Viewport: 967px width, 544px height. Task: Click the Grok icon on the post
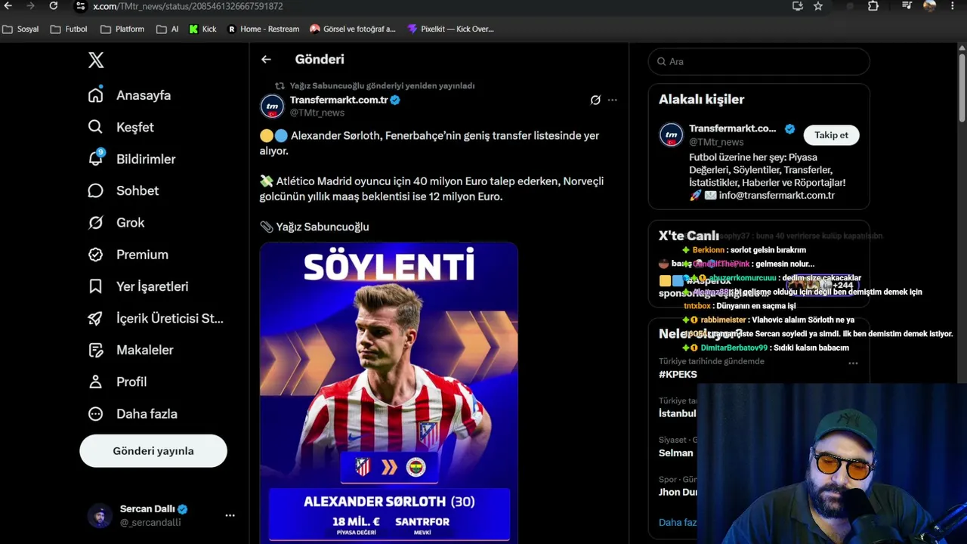point(595,100)
